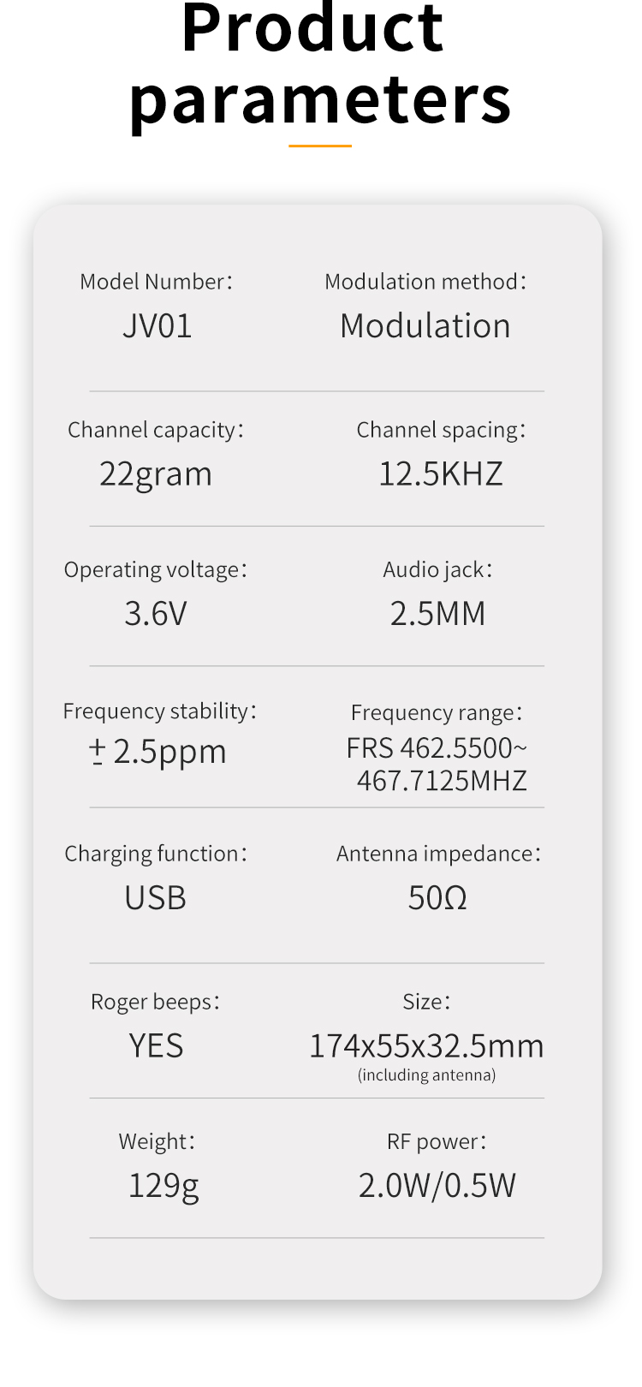Screen dimensions: 642x1387
Task: Click the "Roger beeps" label
Action: click(155, 1002)
